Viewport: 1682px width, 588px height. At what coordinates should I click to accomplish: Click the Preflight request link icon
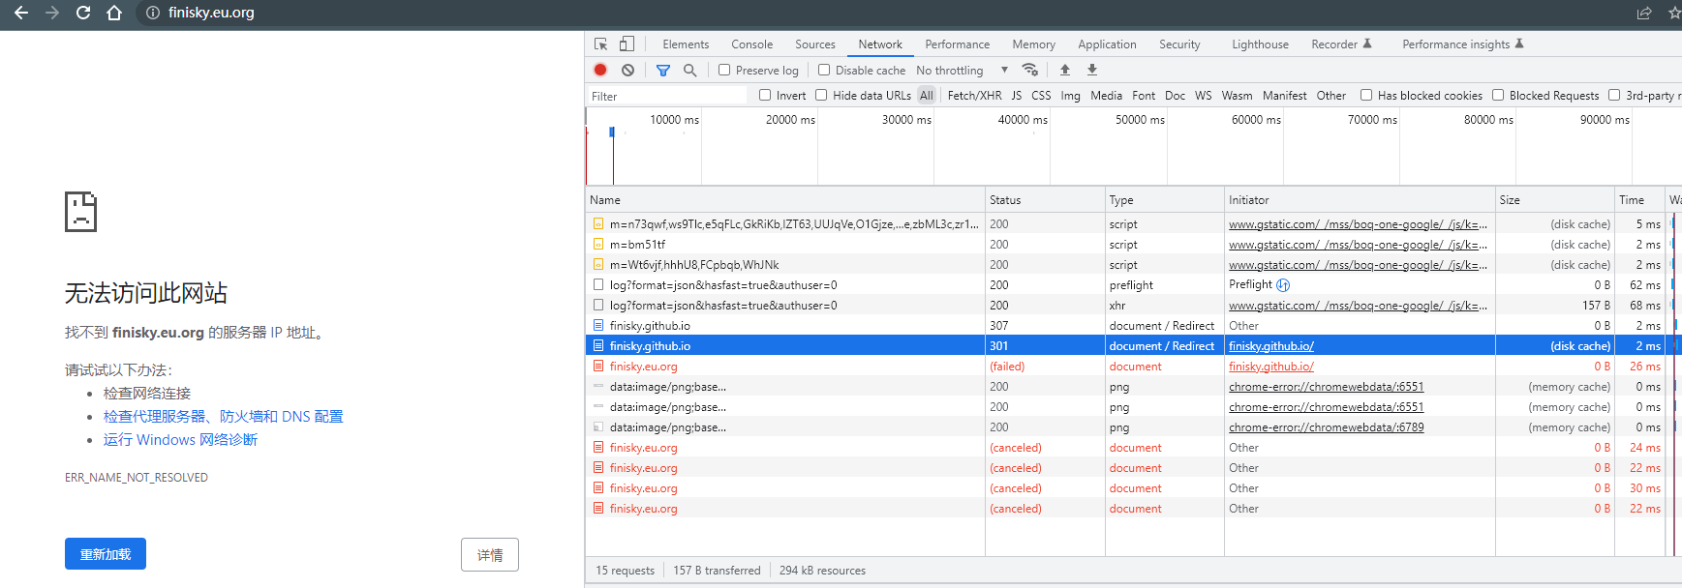point(1283,285)
